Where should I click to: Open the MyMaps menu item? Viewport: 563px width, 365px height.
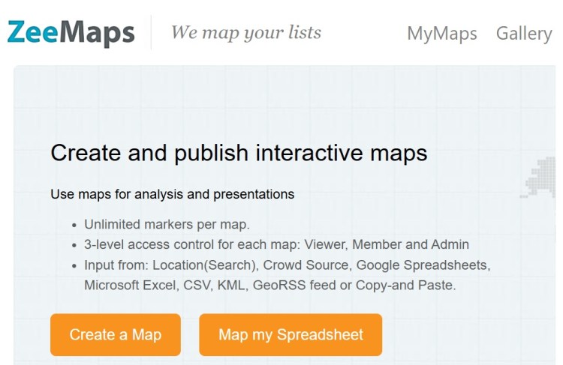[x=441, y=34]
